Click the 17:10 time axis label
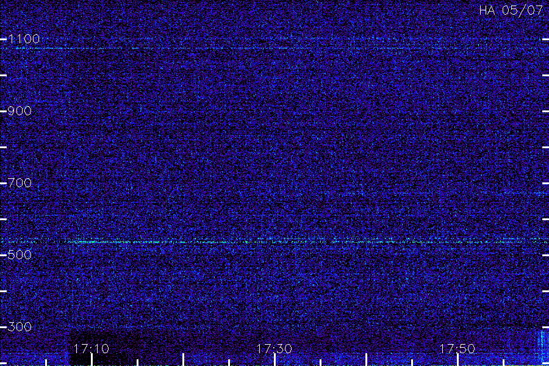 [x=91, y=349]
